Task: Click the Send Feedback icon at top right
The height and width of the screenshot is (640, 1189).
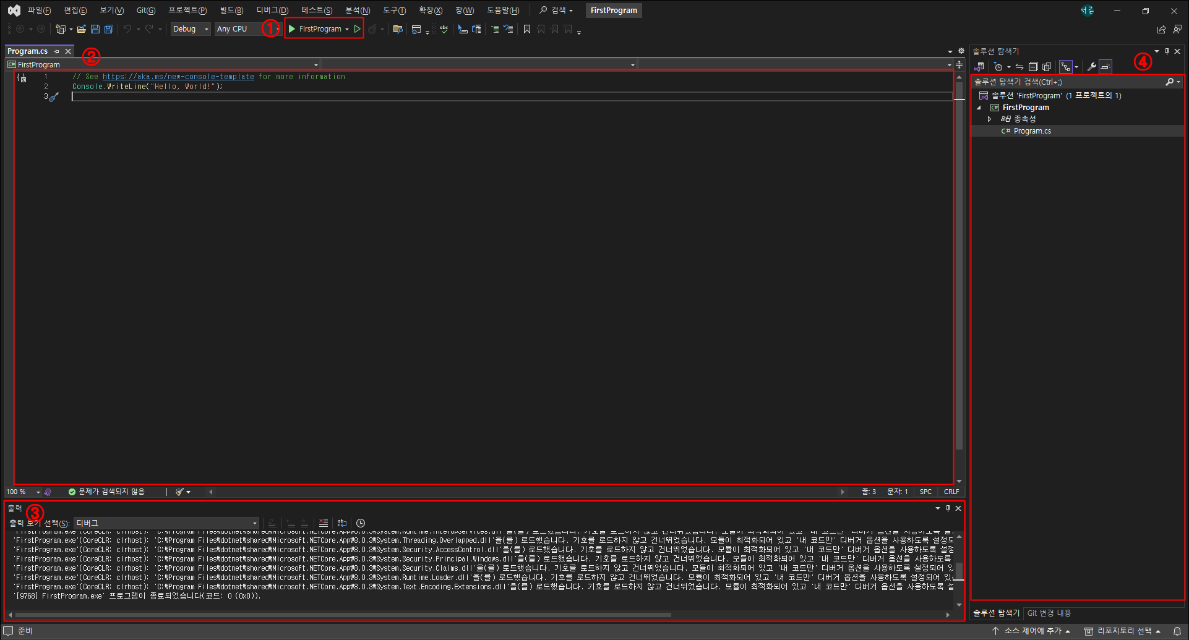Action: (x=1177, y=29)
